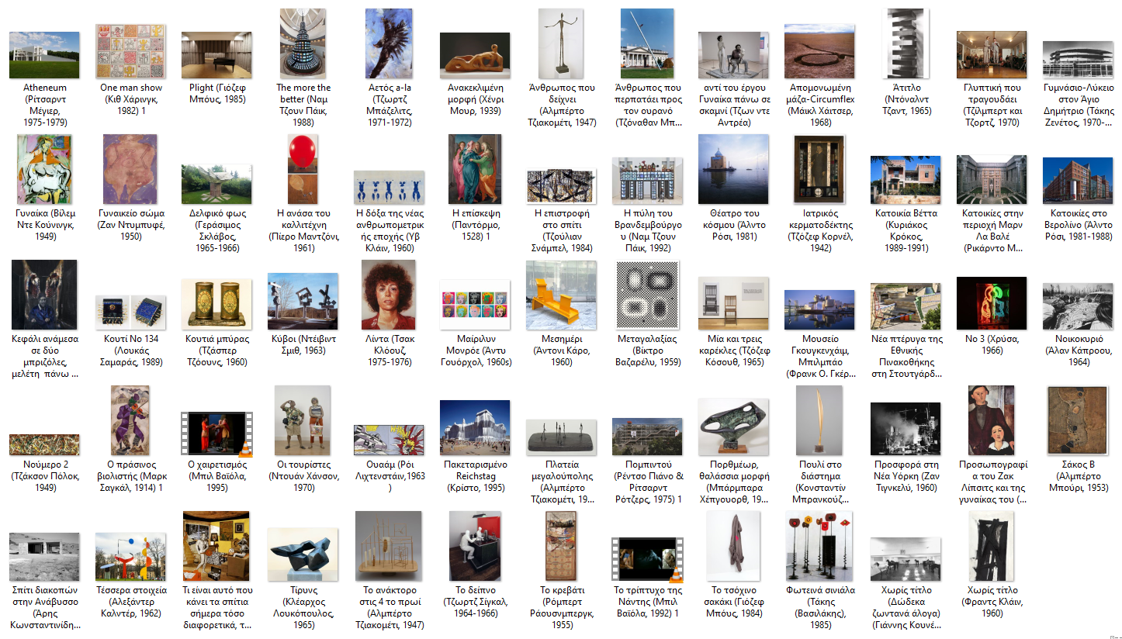Click the Τίρυνς (Κλέαρχος Λουκόπουλος) thumbnail
Screen dimensions: 1122x639
303,554
